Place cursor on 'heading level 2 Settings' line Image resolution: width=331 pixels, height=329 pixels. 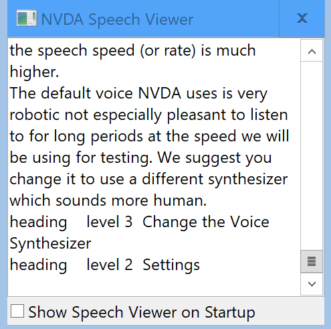pyautogui.click(x=105, y=265)
